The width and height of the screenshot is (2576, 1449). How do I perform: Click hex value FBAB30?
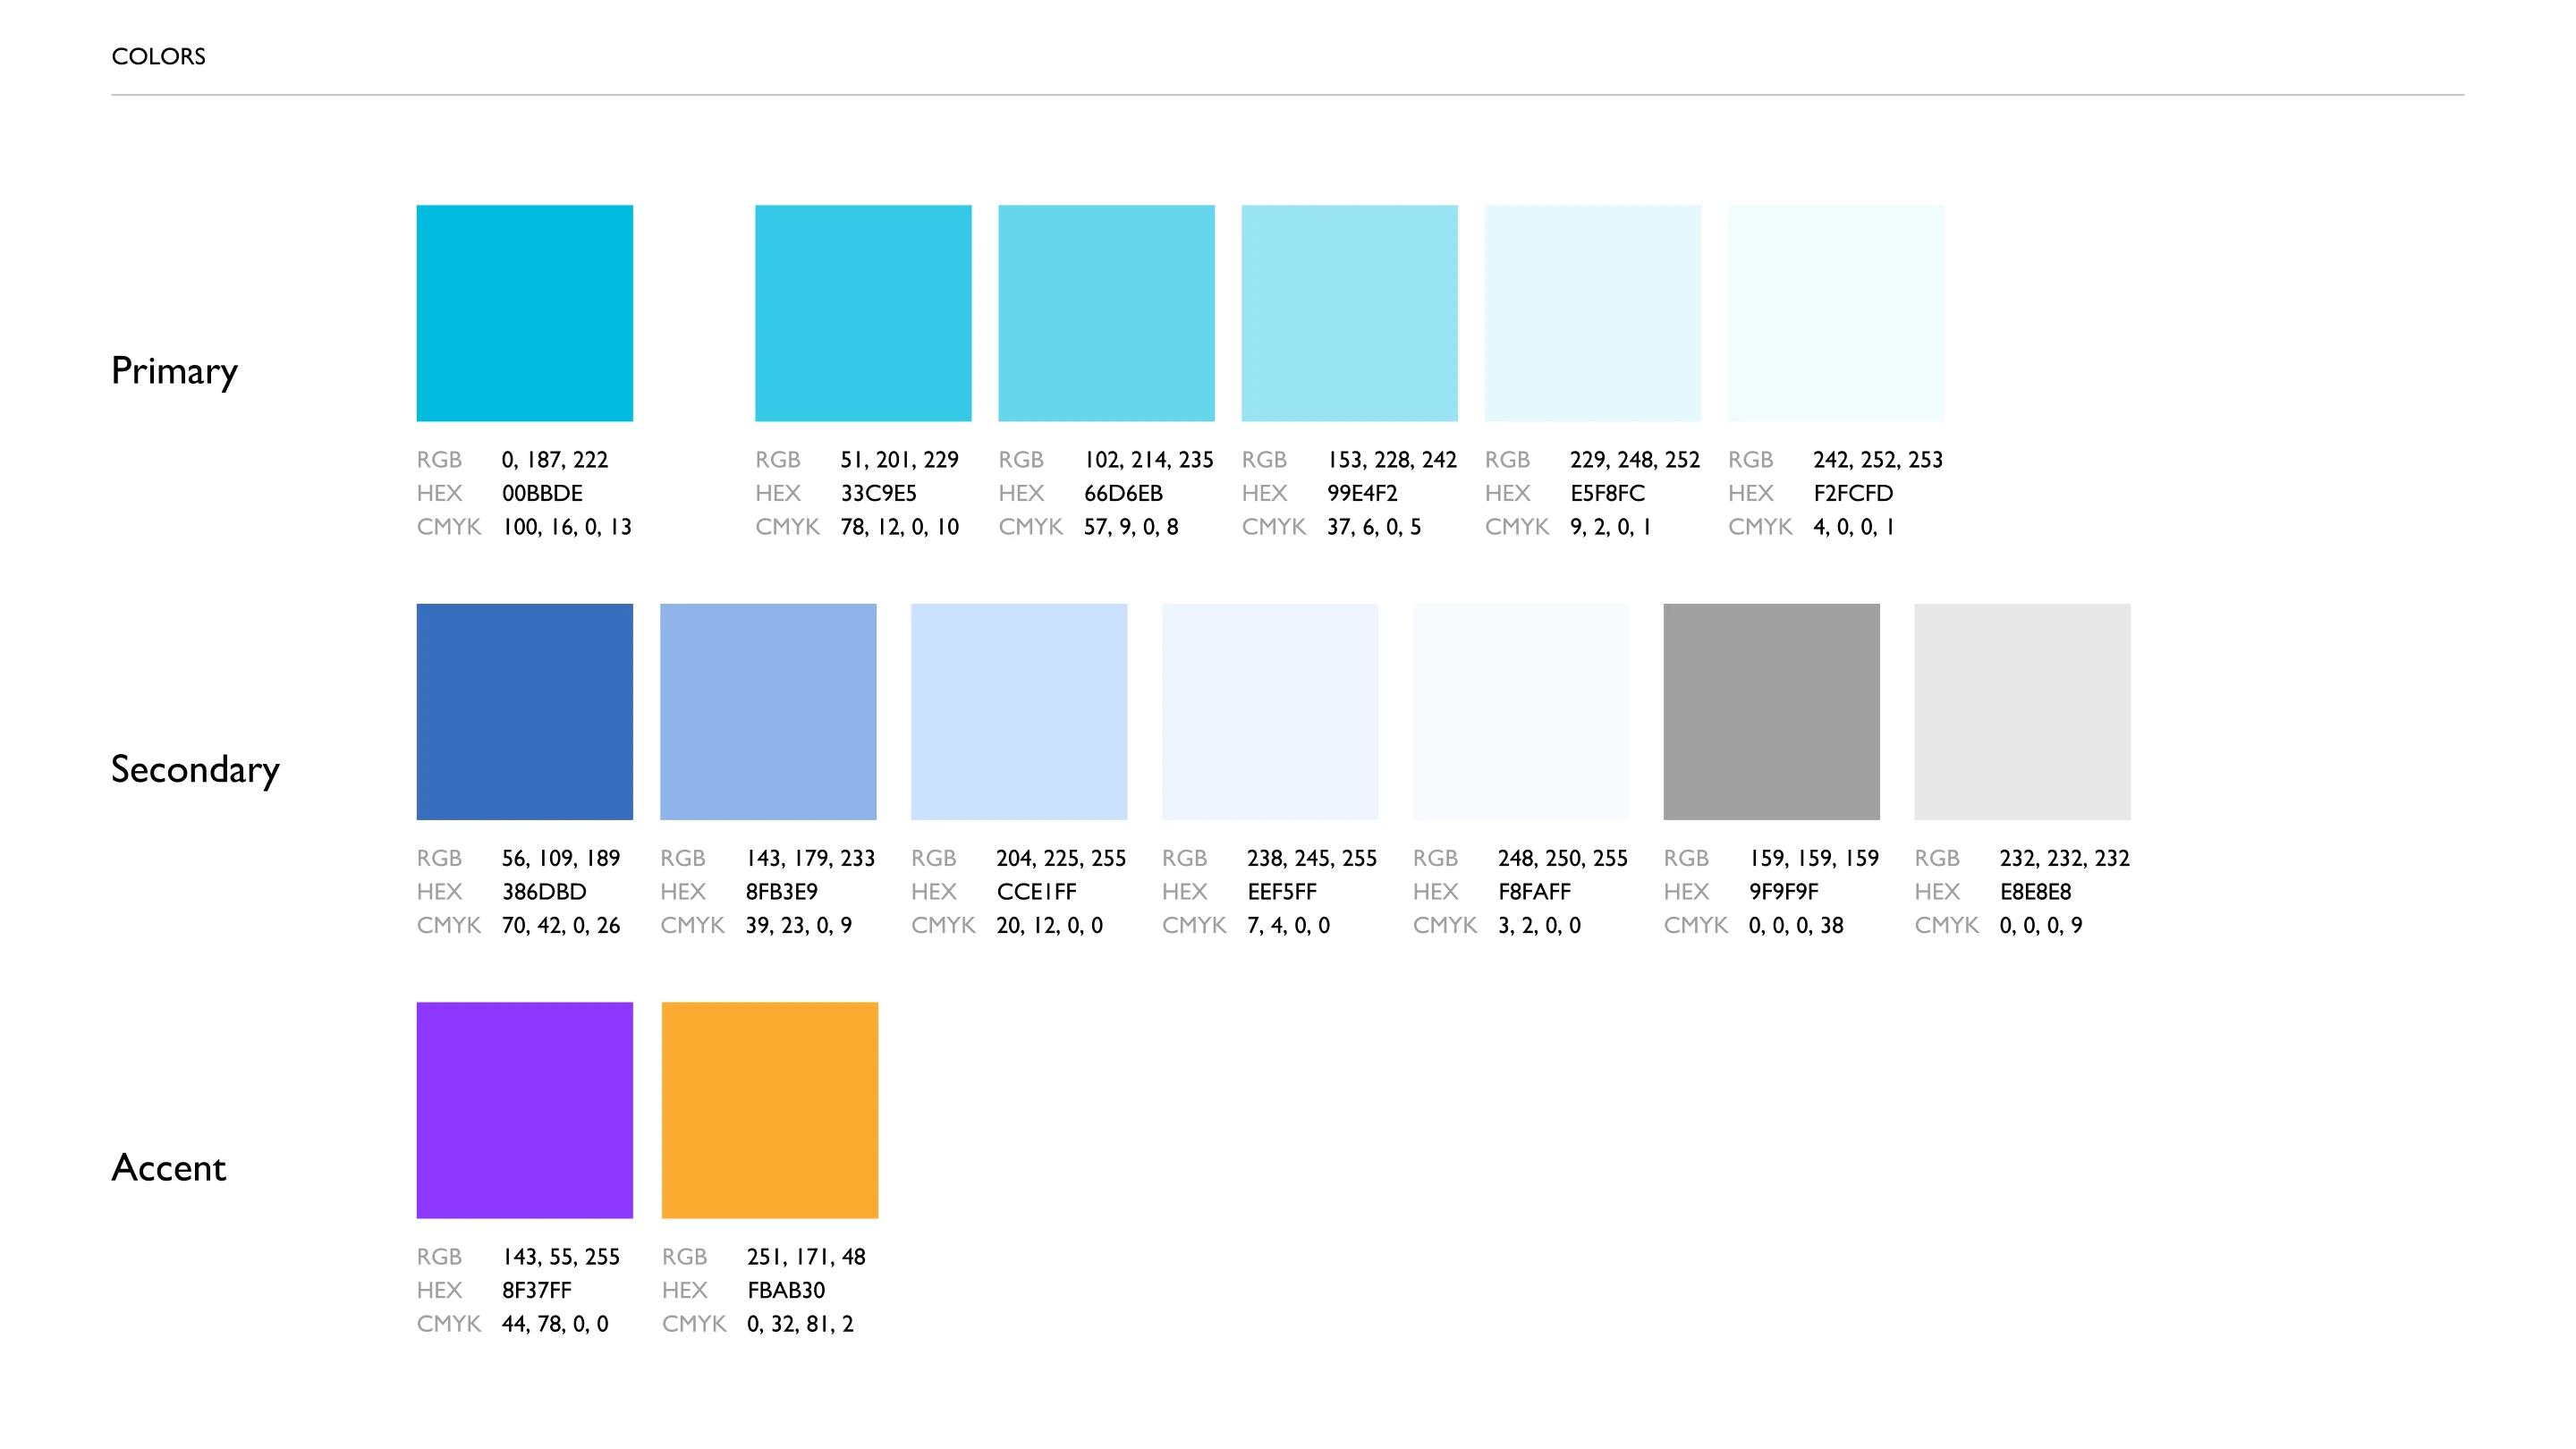click(x=786, y=1290)
